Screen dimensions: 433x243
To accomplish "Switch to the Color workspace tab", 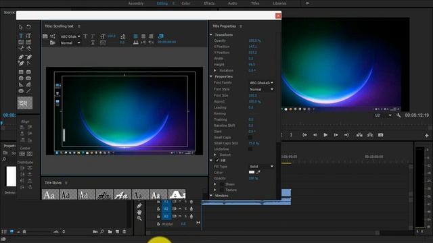I will tap(185, 3).
